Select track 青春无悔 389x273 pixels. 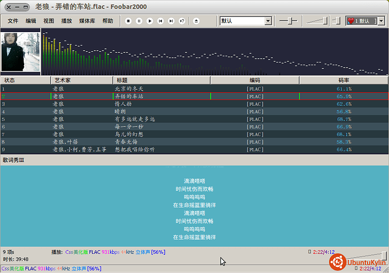[194, 142]
